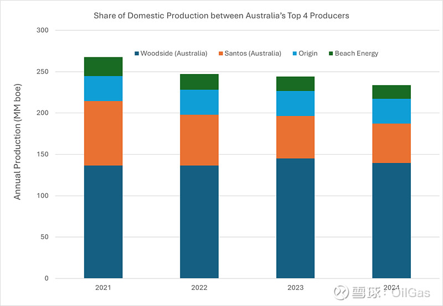Click the 2022 x-axis label
Image resolution: width=443 pixels, height=306 pixels.
[x=199, y=288]
